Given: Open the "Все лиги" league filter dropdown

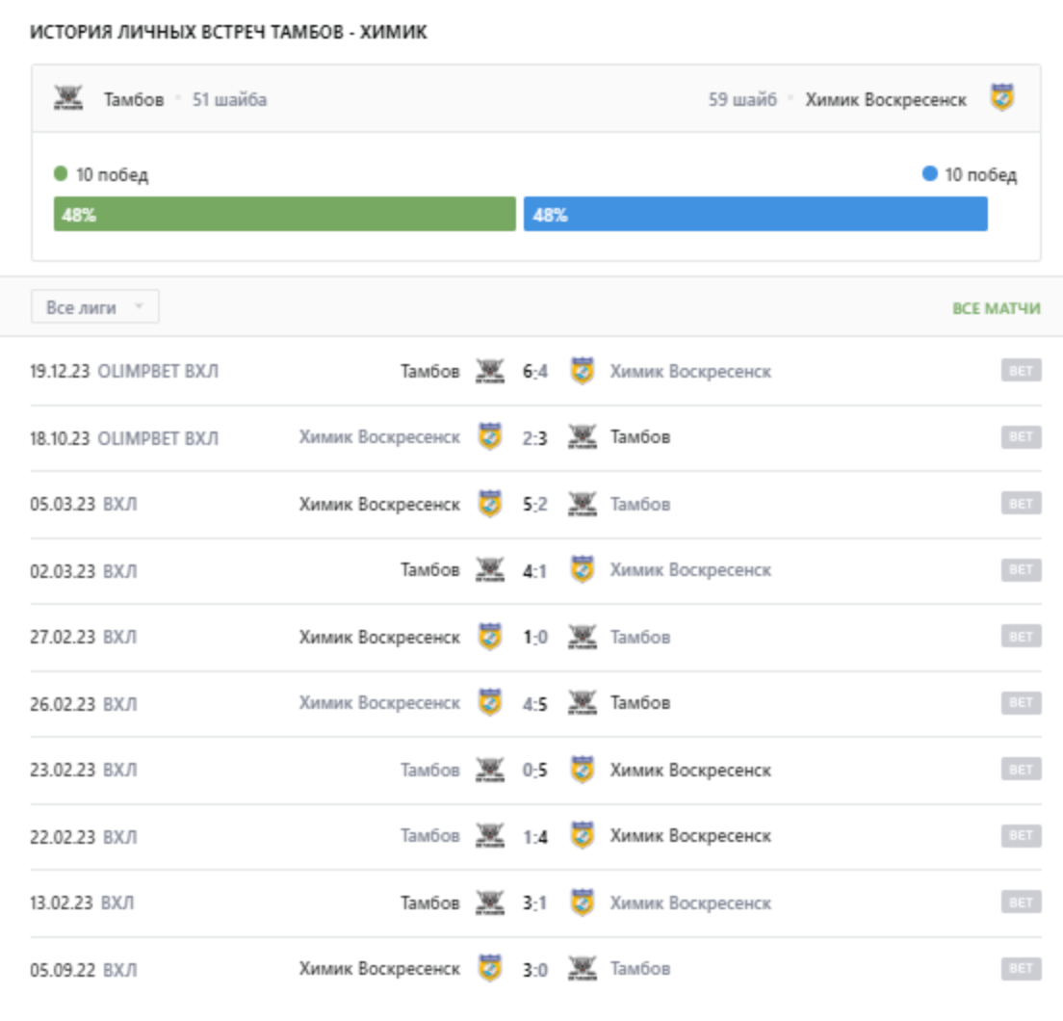Looking at the screenshot, I should click(95, 307).
